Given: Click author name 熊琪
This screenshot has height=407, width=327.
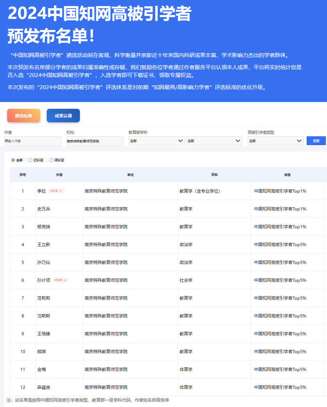Looking at the screenshot, I should pos(41,351).
